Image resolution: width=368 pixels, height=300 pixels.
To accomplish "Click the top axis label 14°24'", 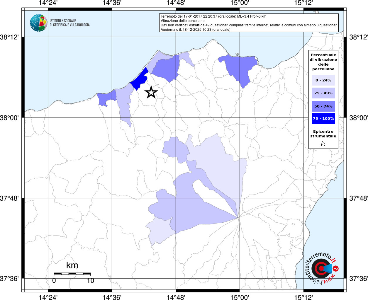I will [x=48, y=3].
